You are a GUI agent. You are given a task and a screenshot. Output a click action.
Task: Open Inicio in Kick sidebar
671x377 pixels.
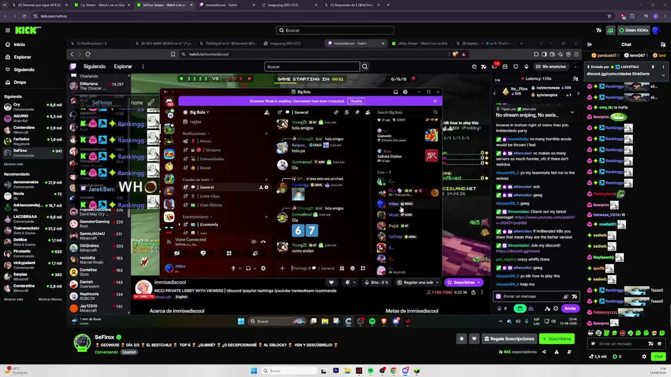pyautogui.click(x=19, y=45)
